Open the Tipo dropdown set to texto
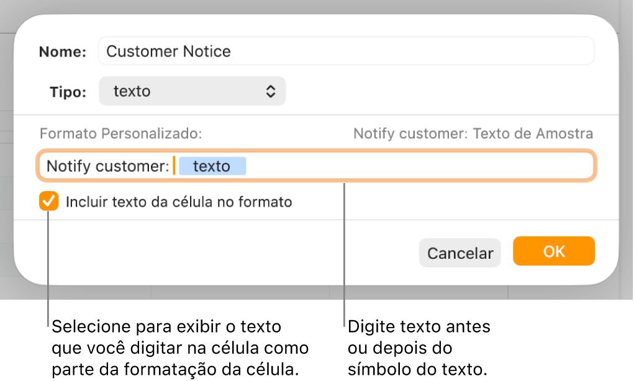 click(x=192, y=91)
